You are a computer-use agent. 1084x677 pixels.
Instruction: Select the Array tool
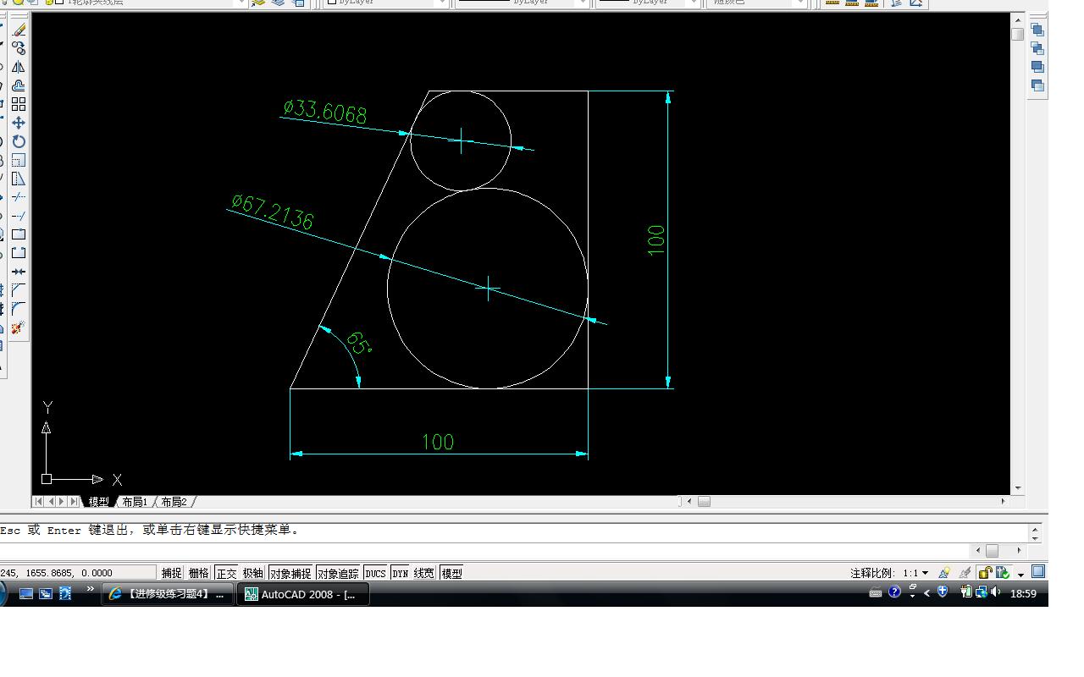(x=19, y=104)
